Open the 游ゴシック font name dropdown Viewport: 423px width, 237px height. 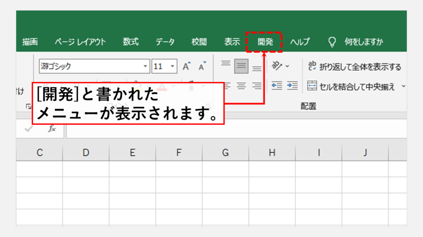145,66
